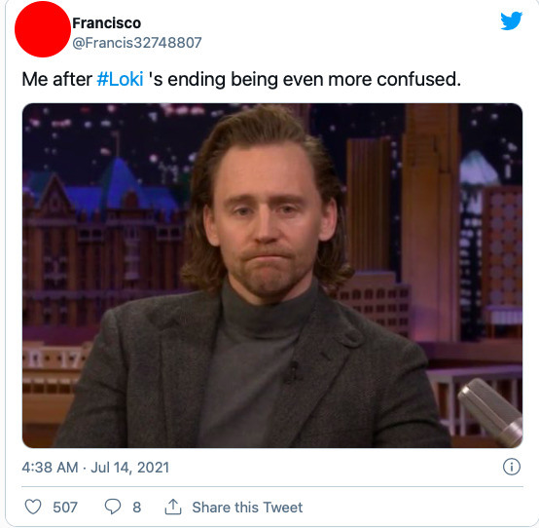Select the 507 likes count
This screenshot has height=528, width=539.
(x=65, y=508)
